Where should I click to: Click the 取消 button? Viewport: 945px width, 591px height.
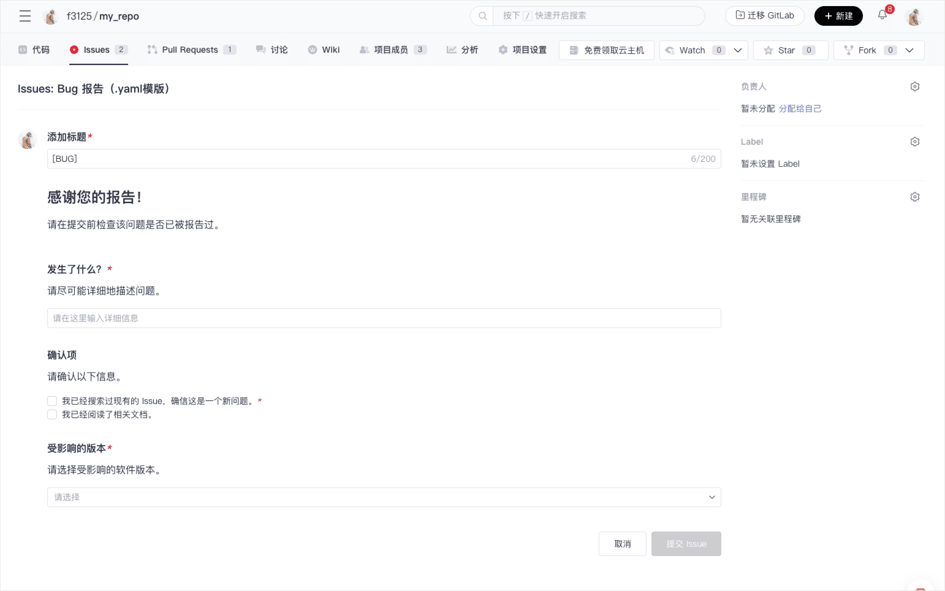(x=622, y=544)
